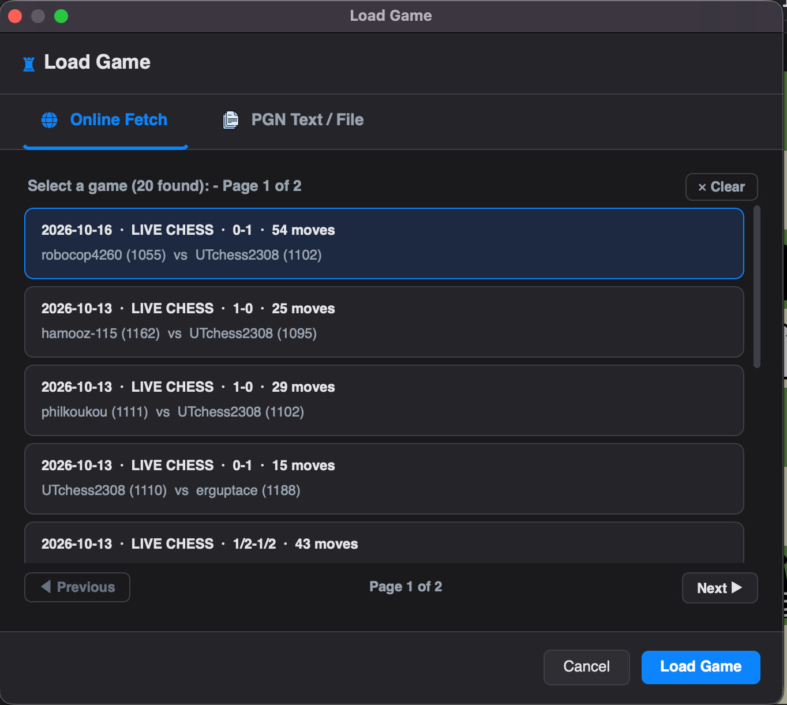
Task: Click the x icon on Clear button
Action: (x=702, y=187)
